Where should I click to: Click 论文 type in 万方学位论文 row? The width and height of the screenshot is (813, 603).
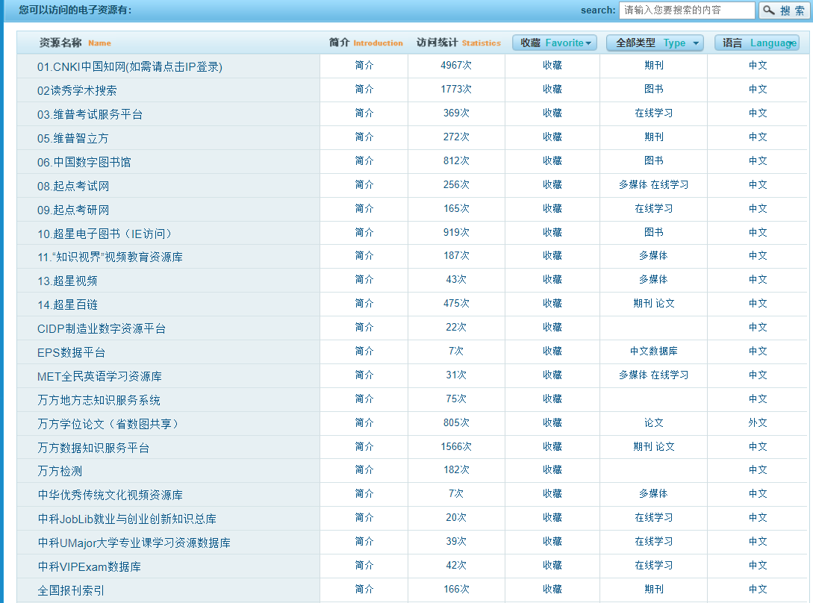coord(654,422)
